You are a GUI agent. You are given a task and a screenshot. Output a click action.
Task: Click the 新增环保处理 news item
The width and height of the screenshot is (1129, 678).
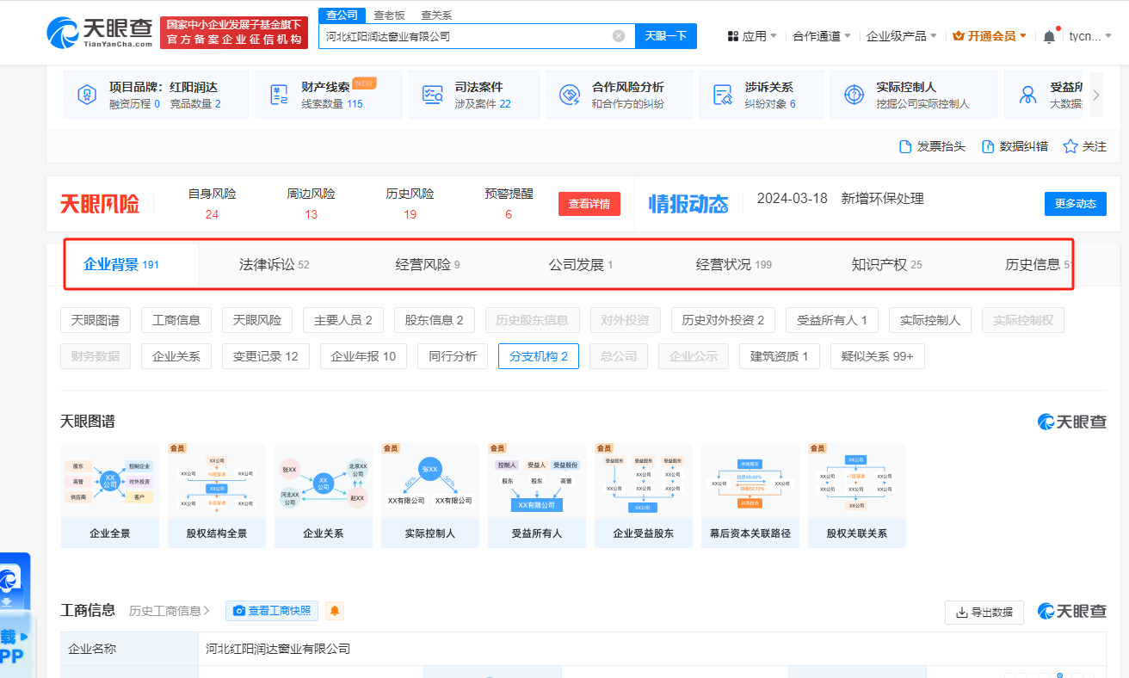pyautogui.click(x=882, y=199)
